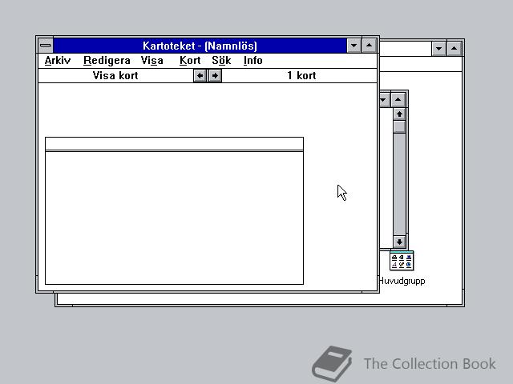Click the Kartoteket - (Namnlös) title bar

click(x=200, y=46)
